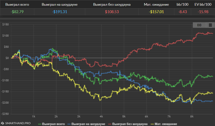
Task: Click the -$250 y-axis label
Action: 5,114
